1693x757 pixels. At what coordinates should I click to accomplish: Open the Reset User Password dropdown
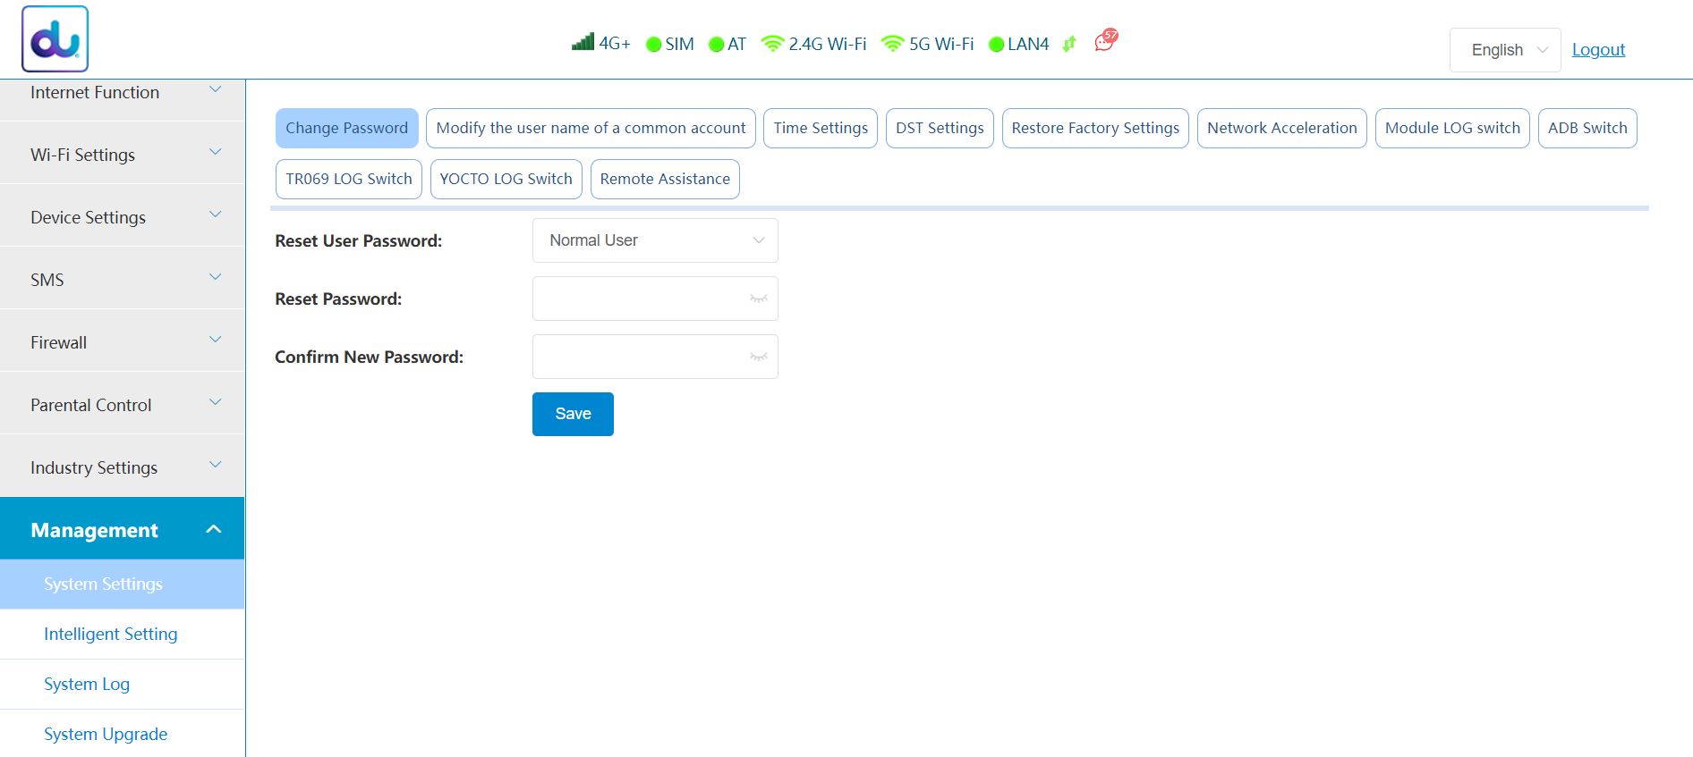click(655, 240)
